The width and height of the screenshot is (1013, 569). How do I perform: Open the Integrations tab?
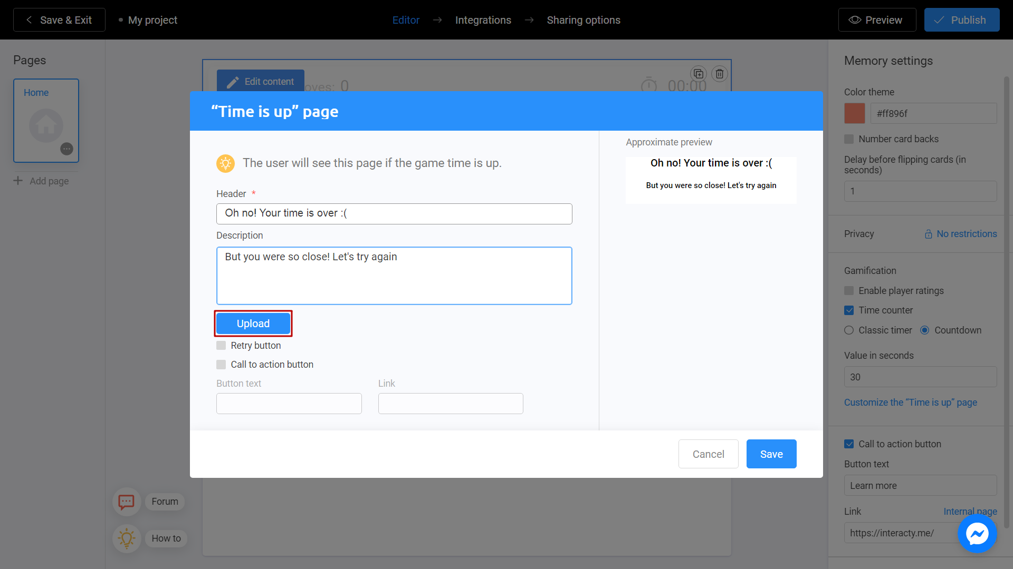pyautogui.click(x=483, y=19)
